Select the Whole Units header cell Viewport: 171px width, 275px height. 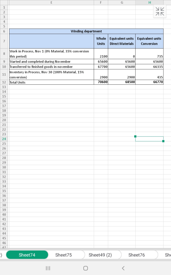101,41
